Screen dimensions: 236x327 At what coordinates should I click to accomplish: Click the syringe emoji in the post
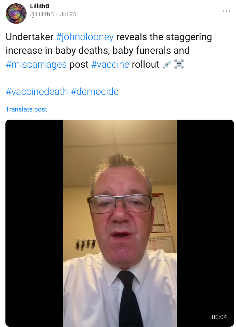pos(167,64)
